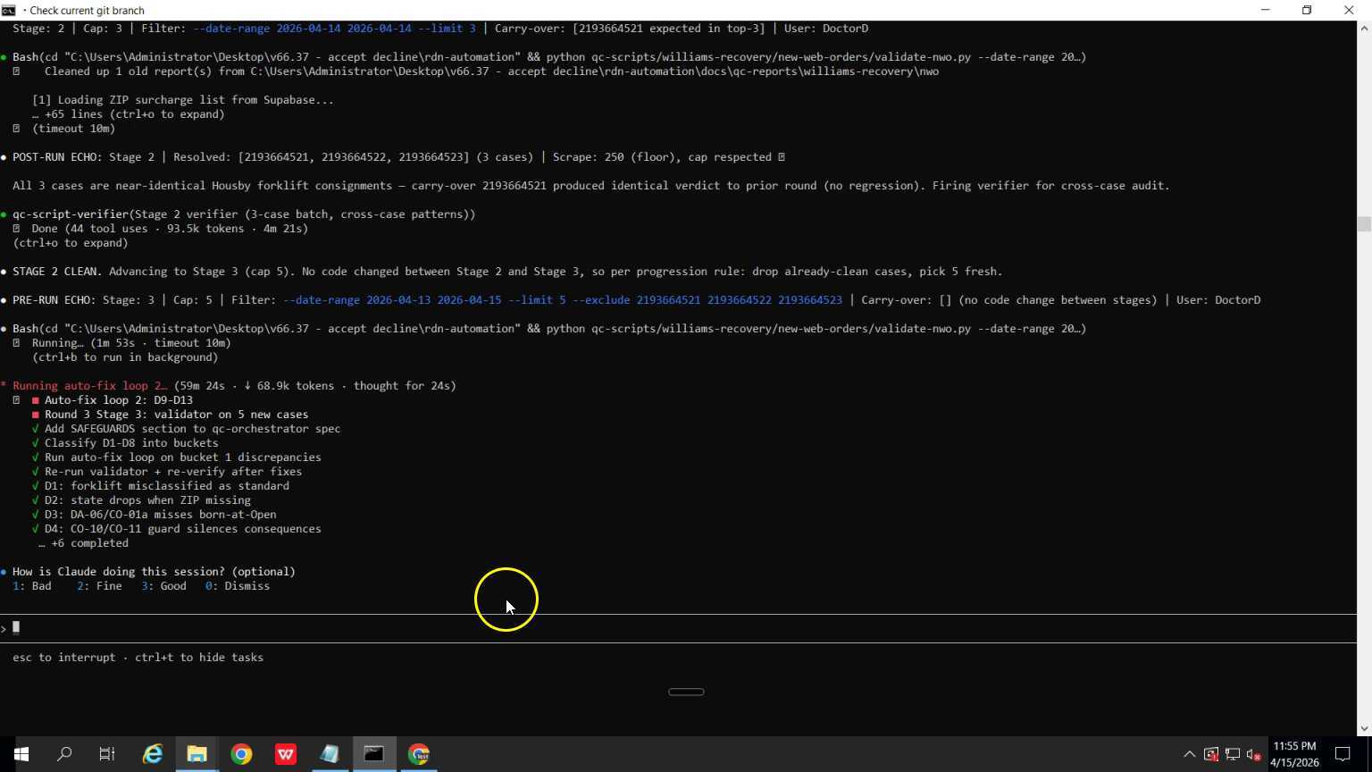Click the 'STAGE 2 CLEAN.' message line
Screen dimensions: 1372x772
click(x=507, y=272)
